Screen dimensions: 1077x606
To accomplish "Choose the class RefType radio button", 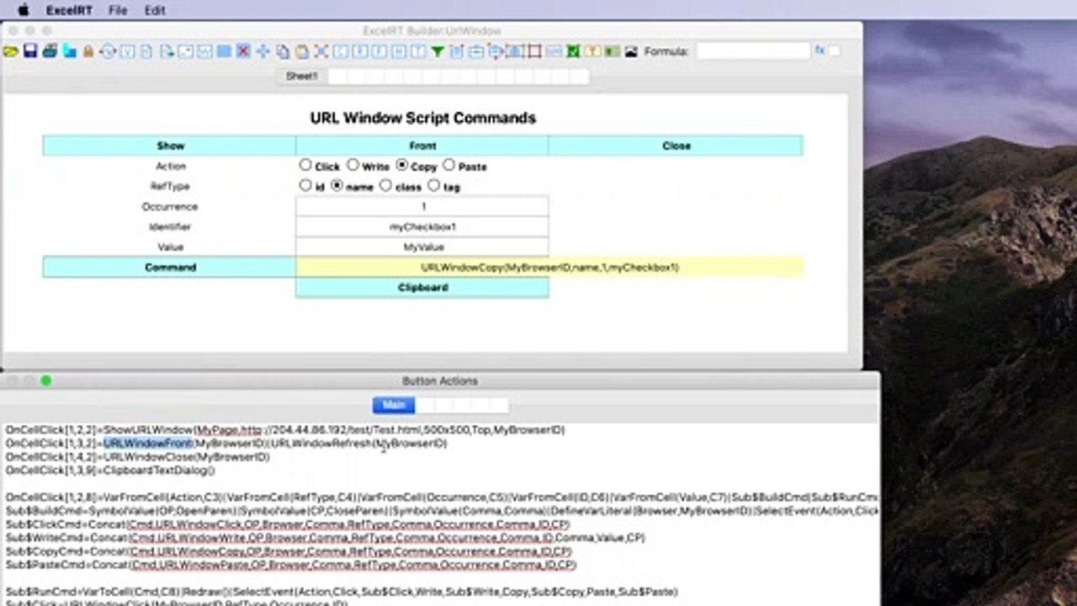I will [x=385, y=185].
